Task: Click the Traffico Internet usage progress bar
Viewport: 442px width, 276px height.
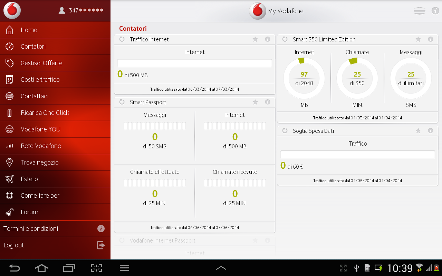Action: tap(195, 63)
